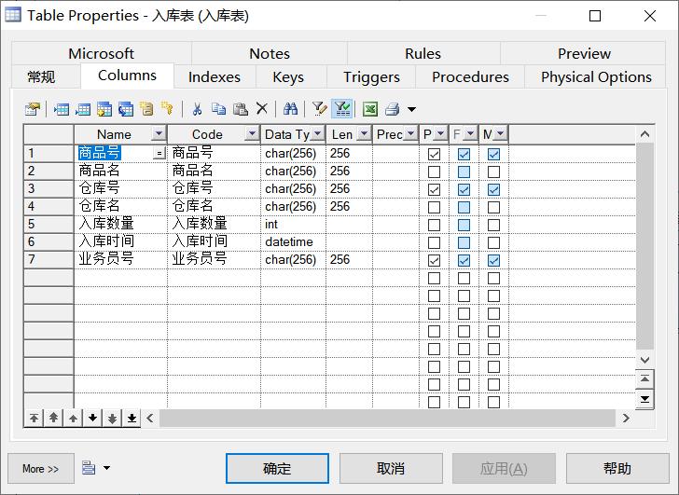Viewport: 679px width, 495px height.
Task: Toggle the Enable Filter toolbar icon
Action: point(342,109)
